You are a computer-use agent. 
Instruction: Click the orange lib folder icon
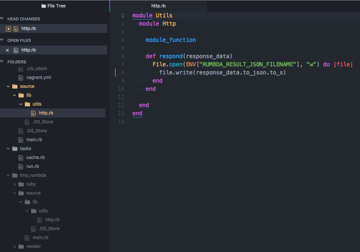pos(21,95)
